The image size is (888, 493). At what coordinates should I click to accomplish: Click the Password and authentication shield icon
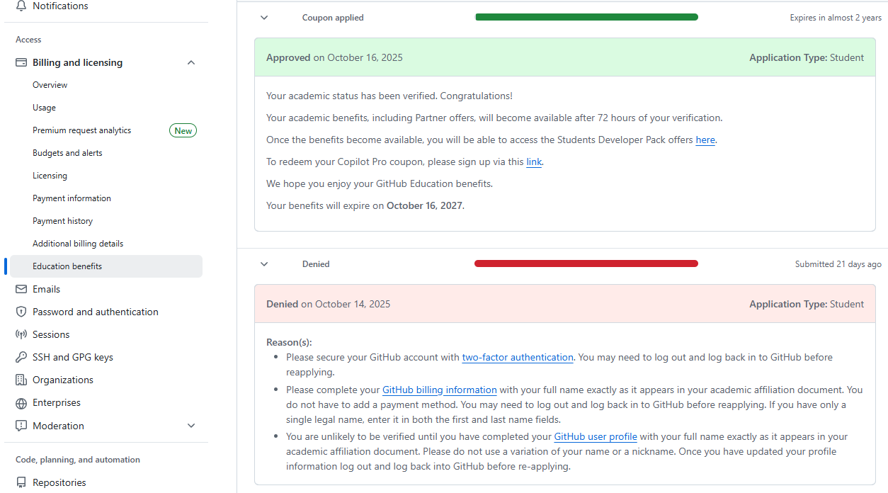tap(21, 312)
